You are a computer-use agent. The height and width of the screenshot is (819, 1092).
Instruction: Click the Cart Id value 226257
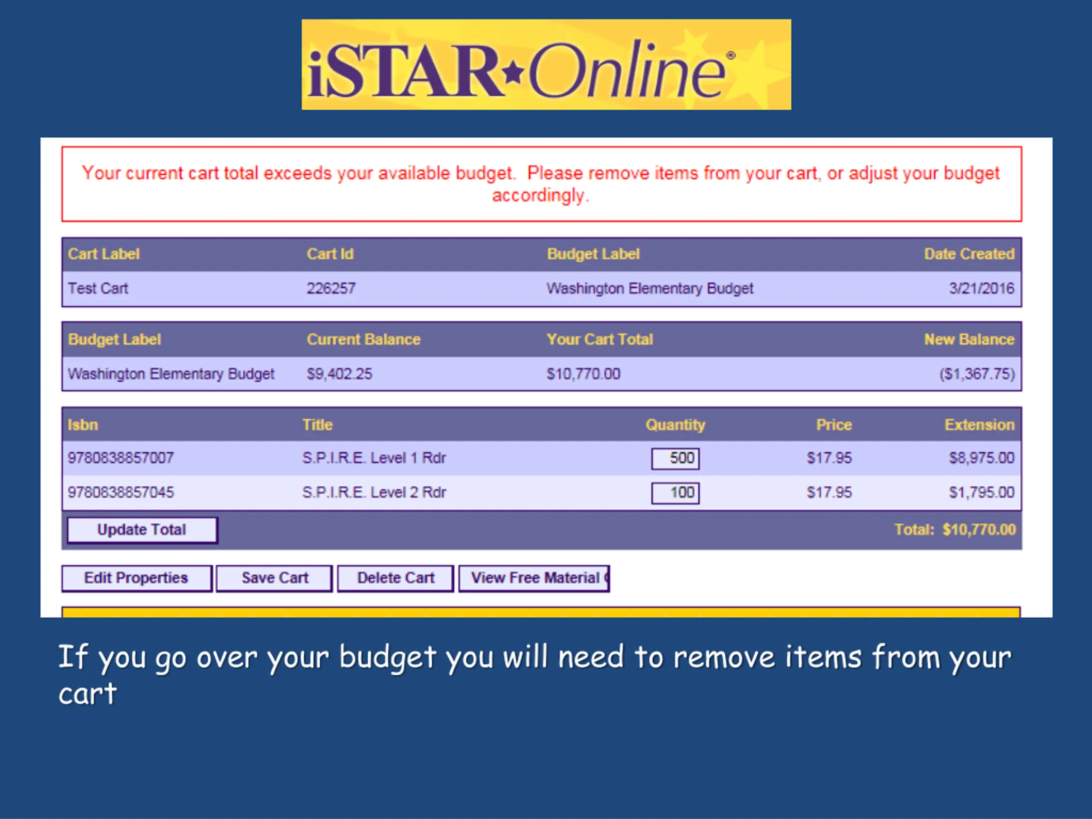pyautogui.click(x=331, y=288)
